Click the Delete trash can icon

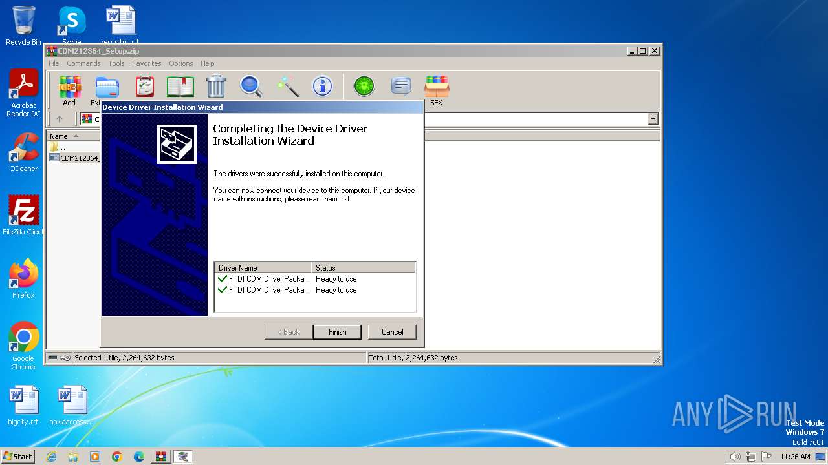click(x=215, y=87)
